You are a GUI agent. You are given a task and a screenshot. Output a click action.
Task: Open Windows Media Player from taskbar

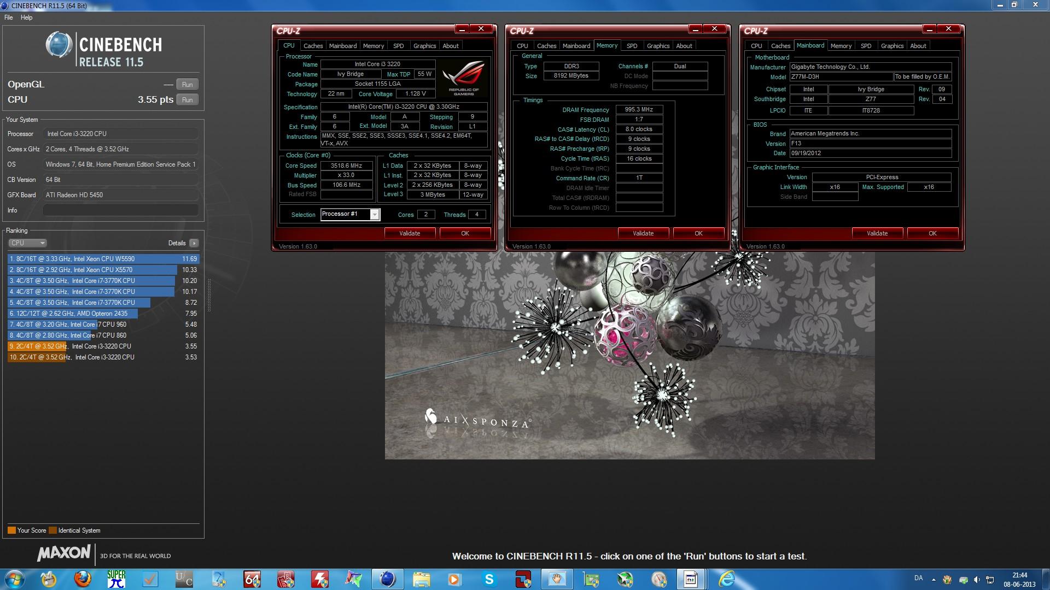(x=454, y=579)
